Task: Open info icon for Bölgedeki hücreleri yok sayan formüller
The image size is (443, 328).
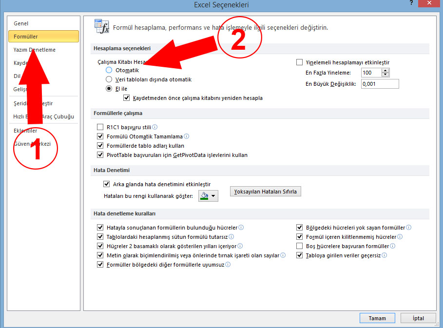Action: [x=409, y=228]
